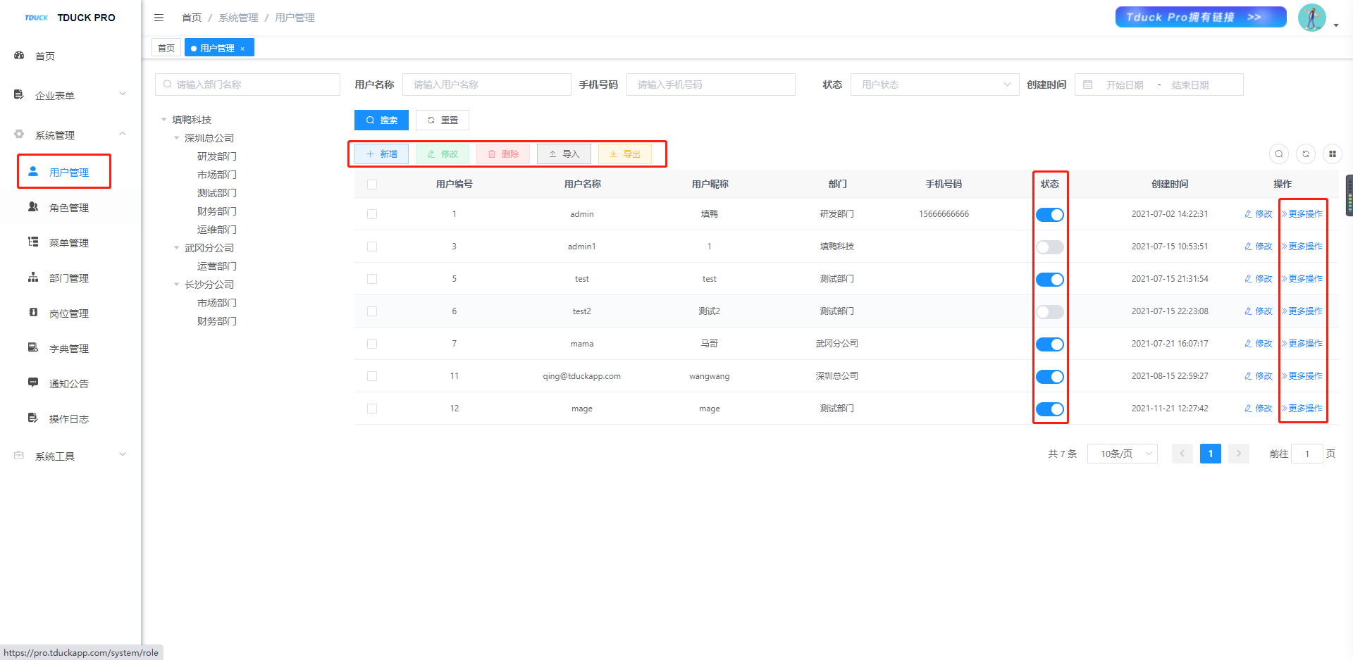Click the user avatar in top right
The image size is (1353, 660).
click(1311, 18)
